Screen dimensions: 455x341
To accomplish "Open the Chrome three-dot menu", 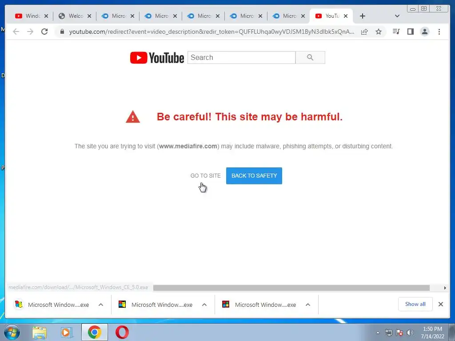I will (x=439, y=32).
